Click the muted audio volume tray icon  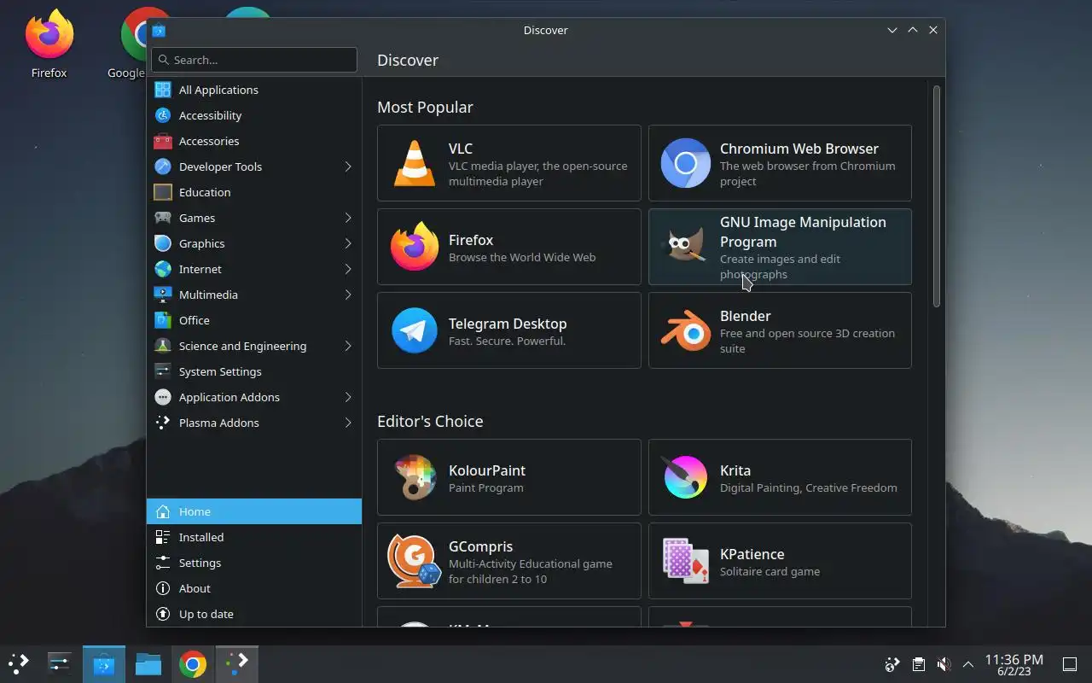[944, 664]
